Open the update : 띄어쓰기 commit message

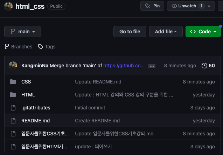pos(93,147)
